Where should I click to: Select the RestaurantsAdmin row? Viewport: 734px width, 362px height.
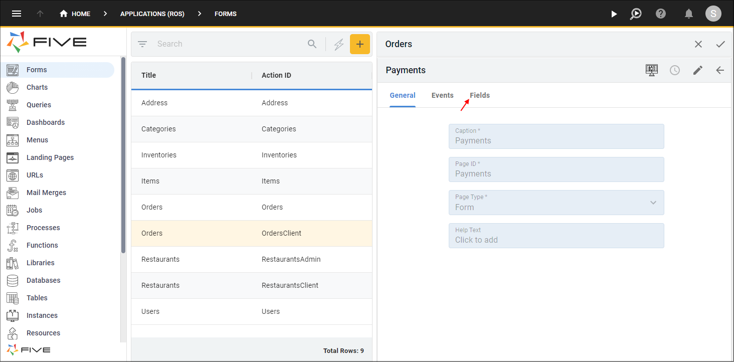point(252,259)
